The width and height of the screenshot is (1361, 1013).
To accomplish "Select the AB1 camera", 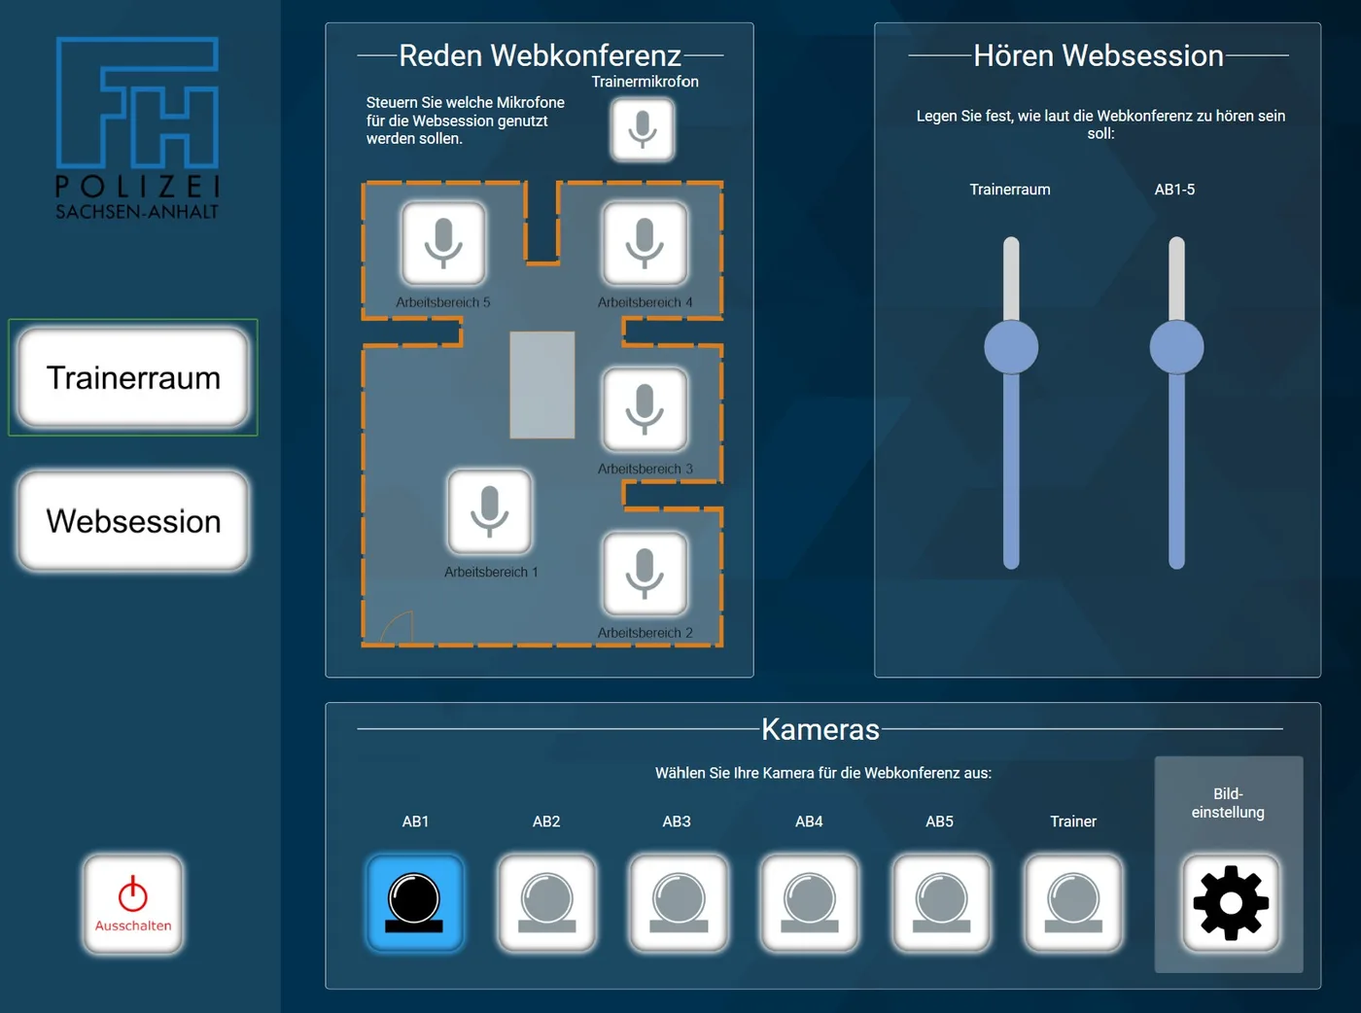I will (415, 902).
